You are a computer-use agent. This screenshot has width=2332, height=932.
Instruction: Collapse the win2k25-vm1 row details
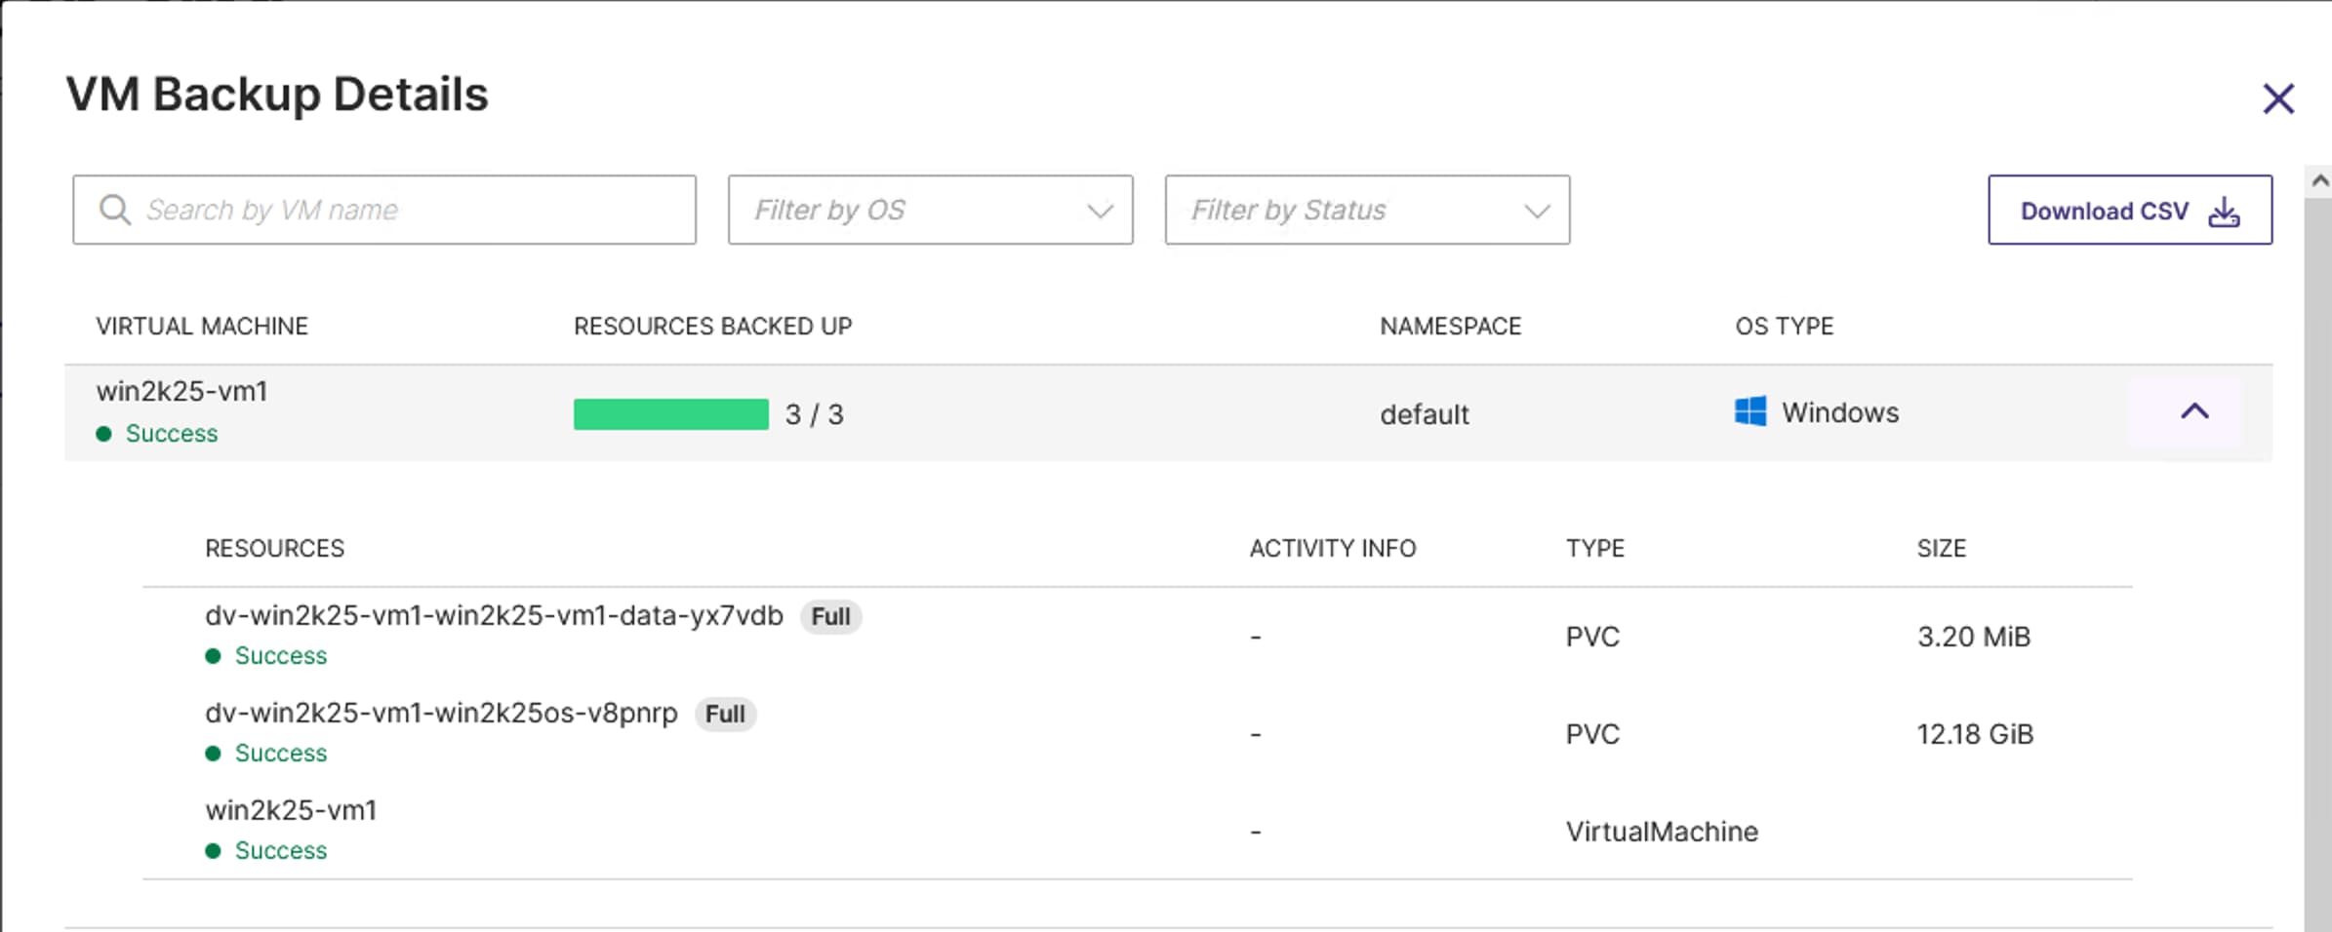coord(2194,411)
